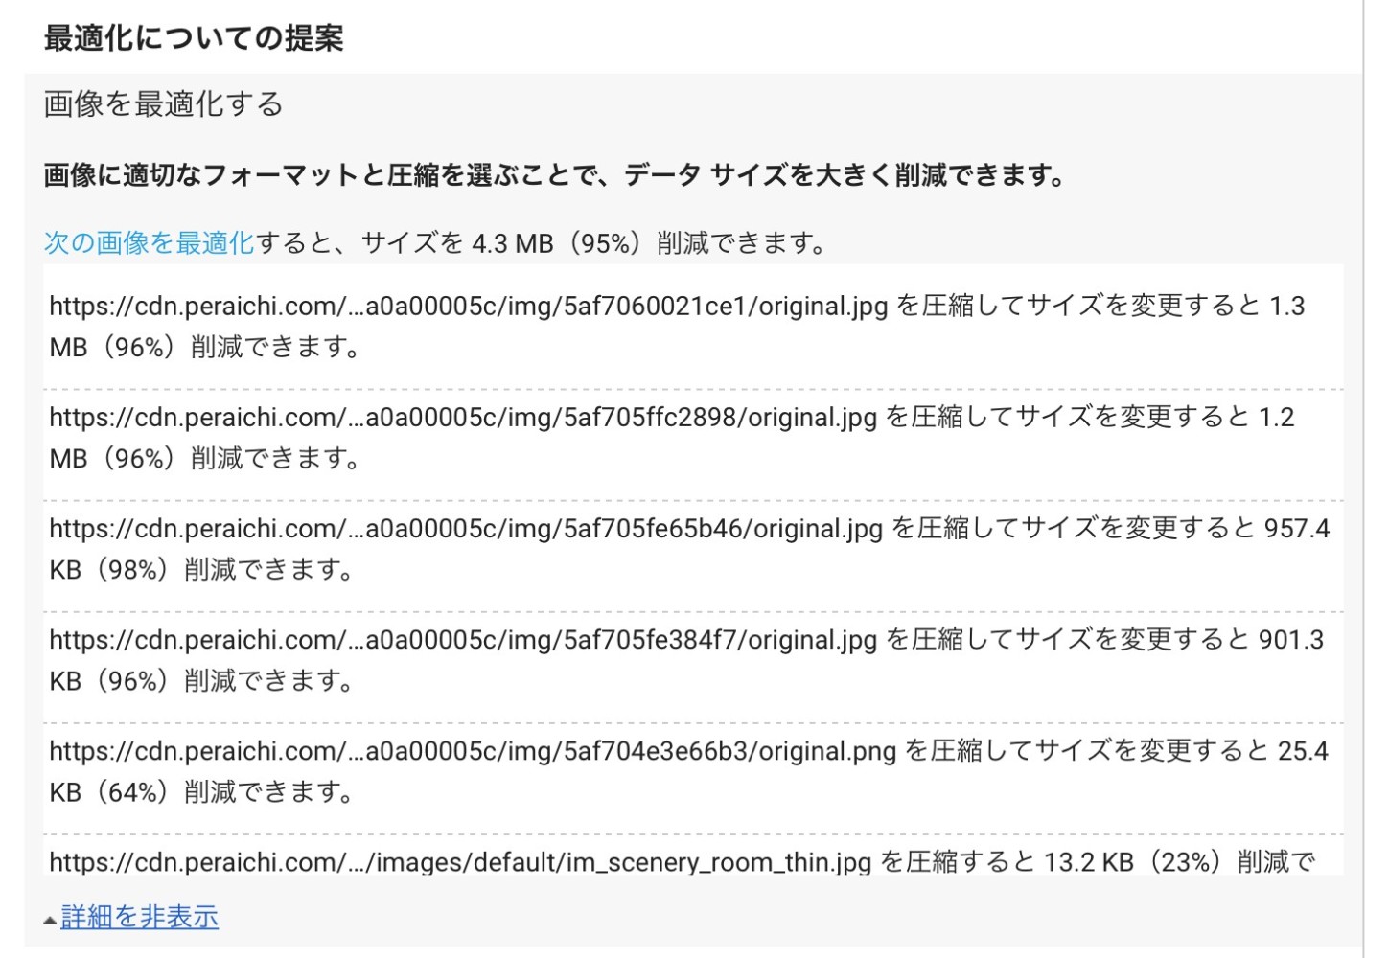
Task: Click the 13.2 KB（23%）reduction text
Action: click(1136, 862)
